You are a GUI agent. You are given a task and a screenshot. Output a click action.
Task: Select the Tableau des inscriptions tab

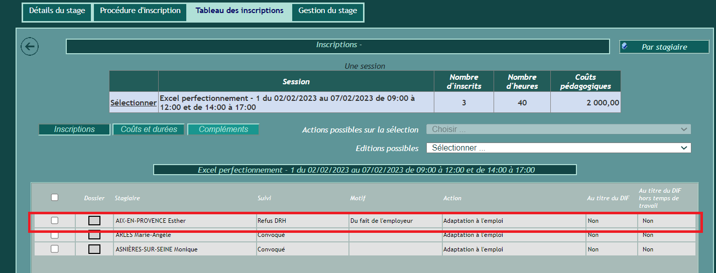click(240, 11)
